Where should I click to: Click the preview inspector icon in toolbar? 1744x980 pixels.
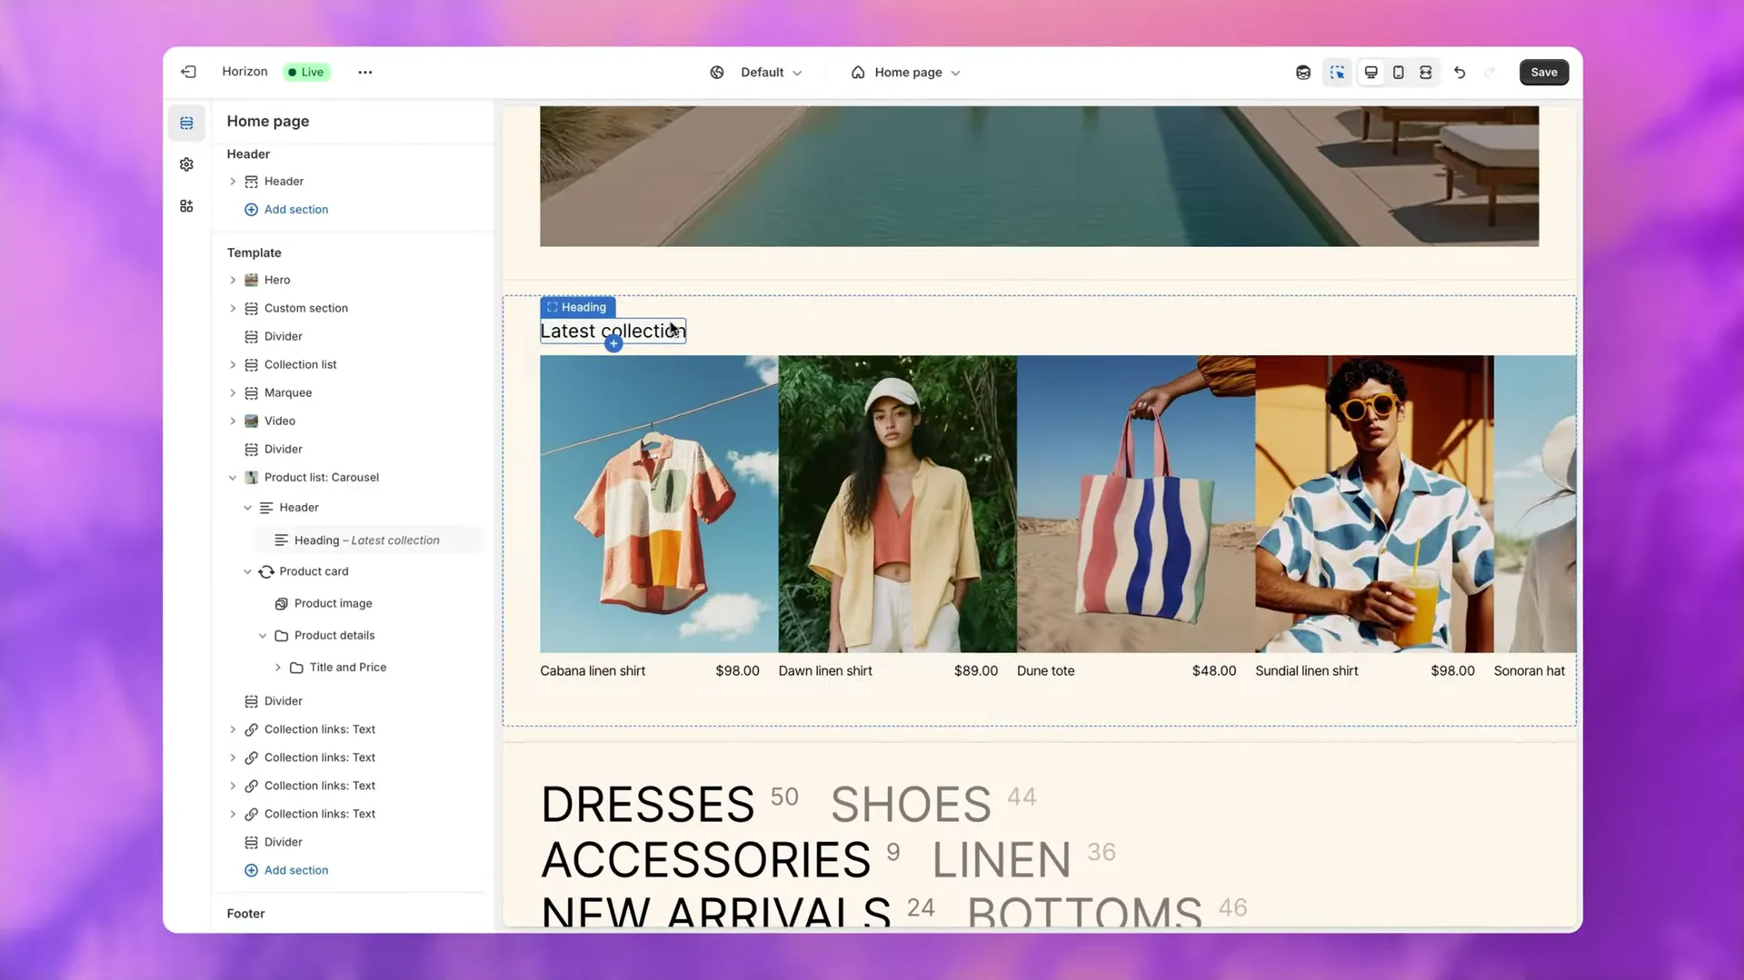(1302, 72)
